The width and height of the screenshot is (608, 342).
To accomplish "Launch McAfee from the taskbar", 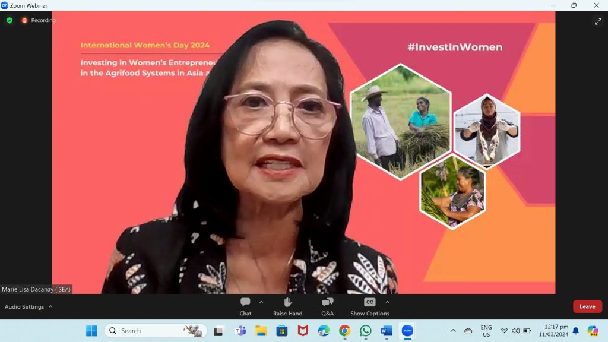I will (303, 331).
